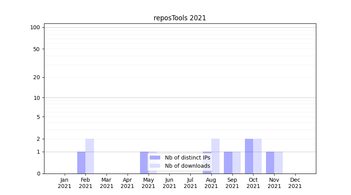Select the 'Jun 2021' x-axis label

(x=169, y=183)
